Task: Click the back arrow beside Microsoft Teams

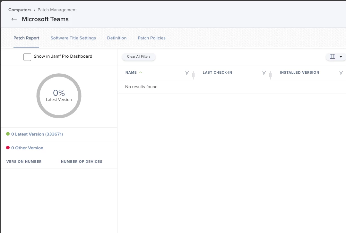Action: (x=14, y=20)
